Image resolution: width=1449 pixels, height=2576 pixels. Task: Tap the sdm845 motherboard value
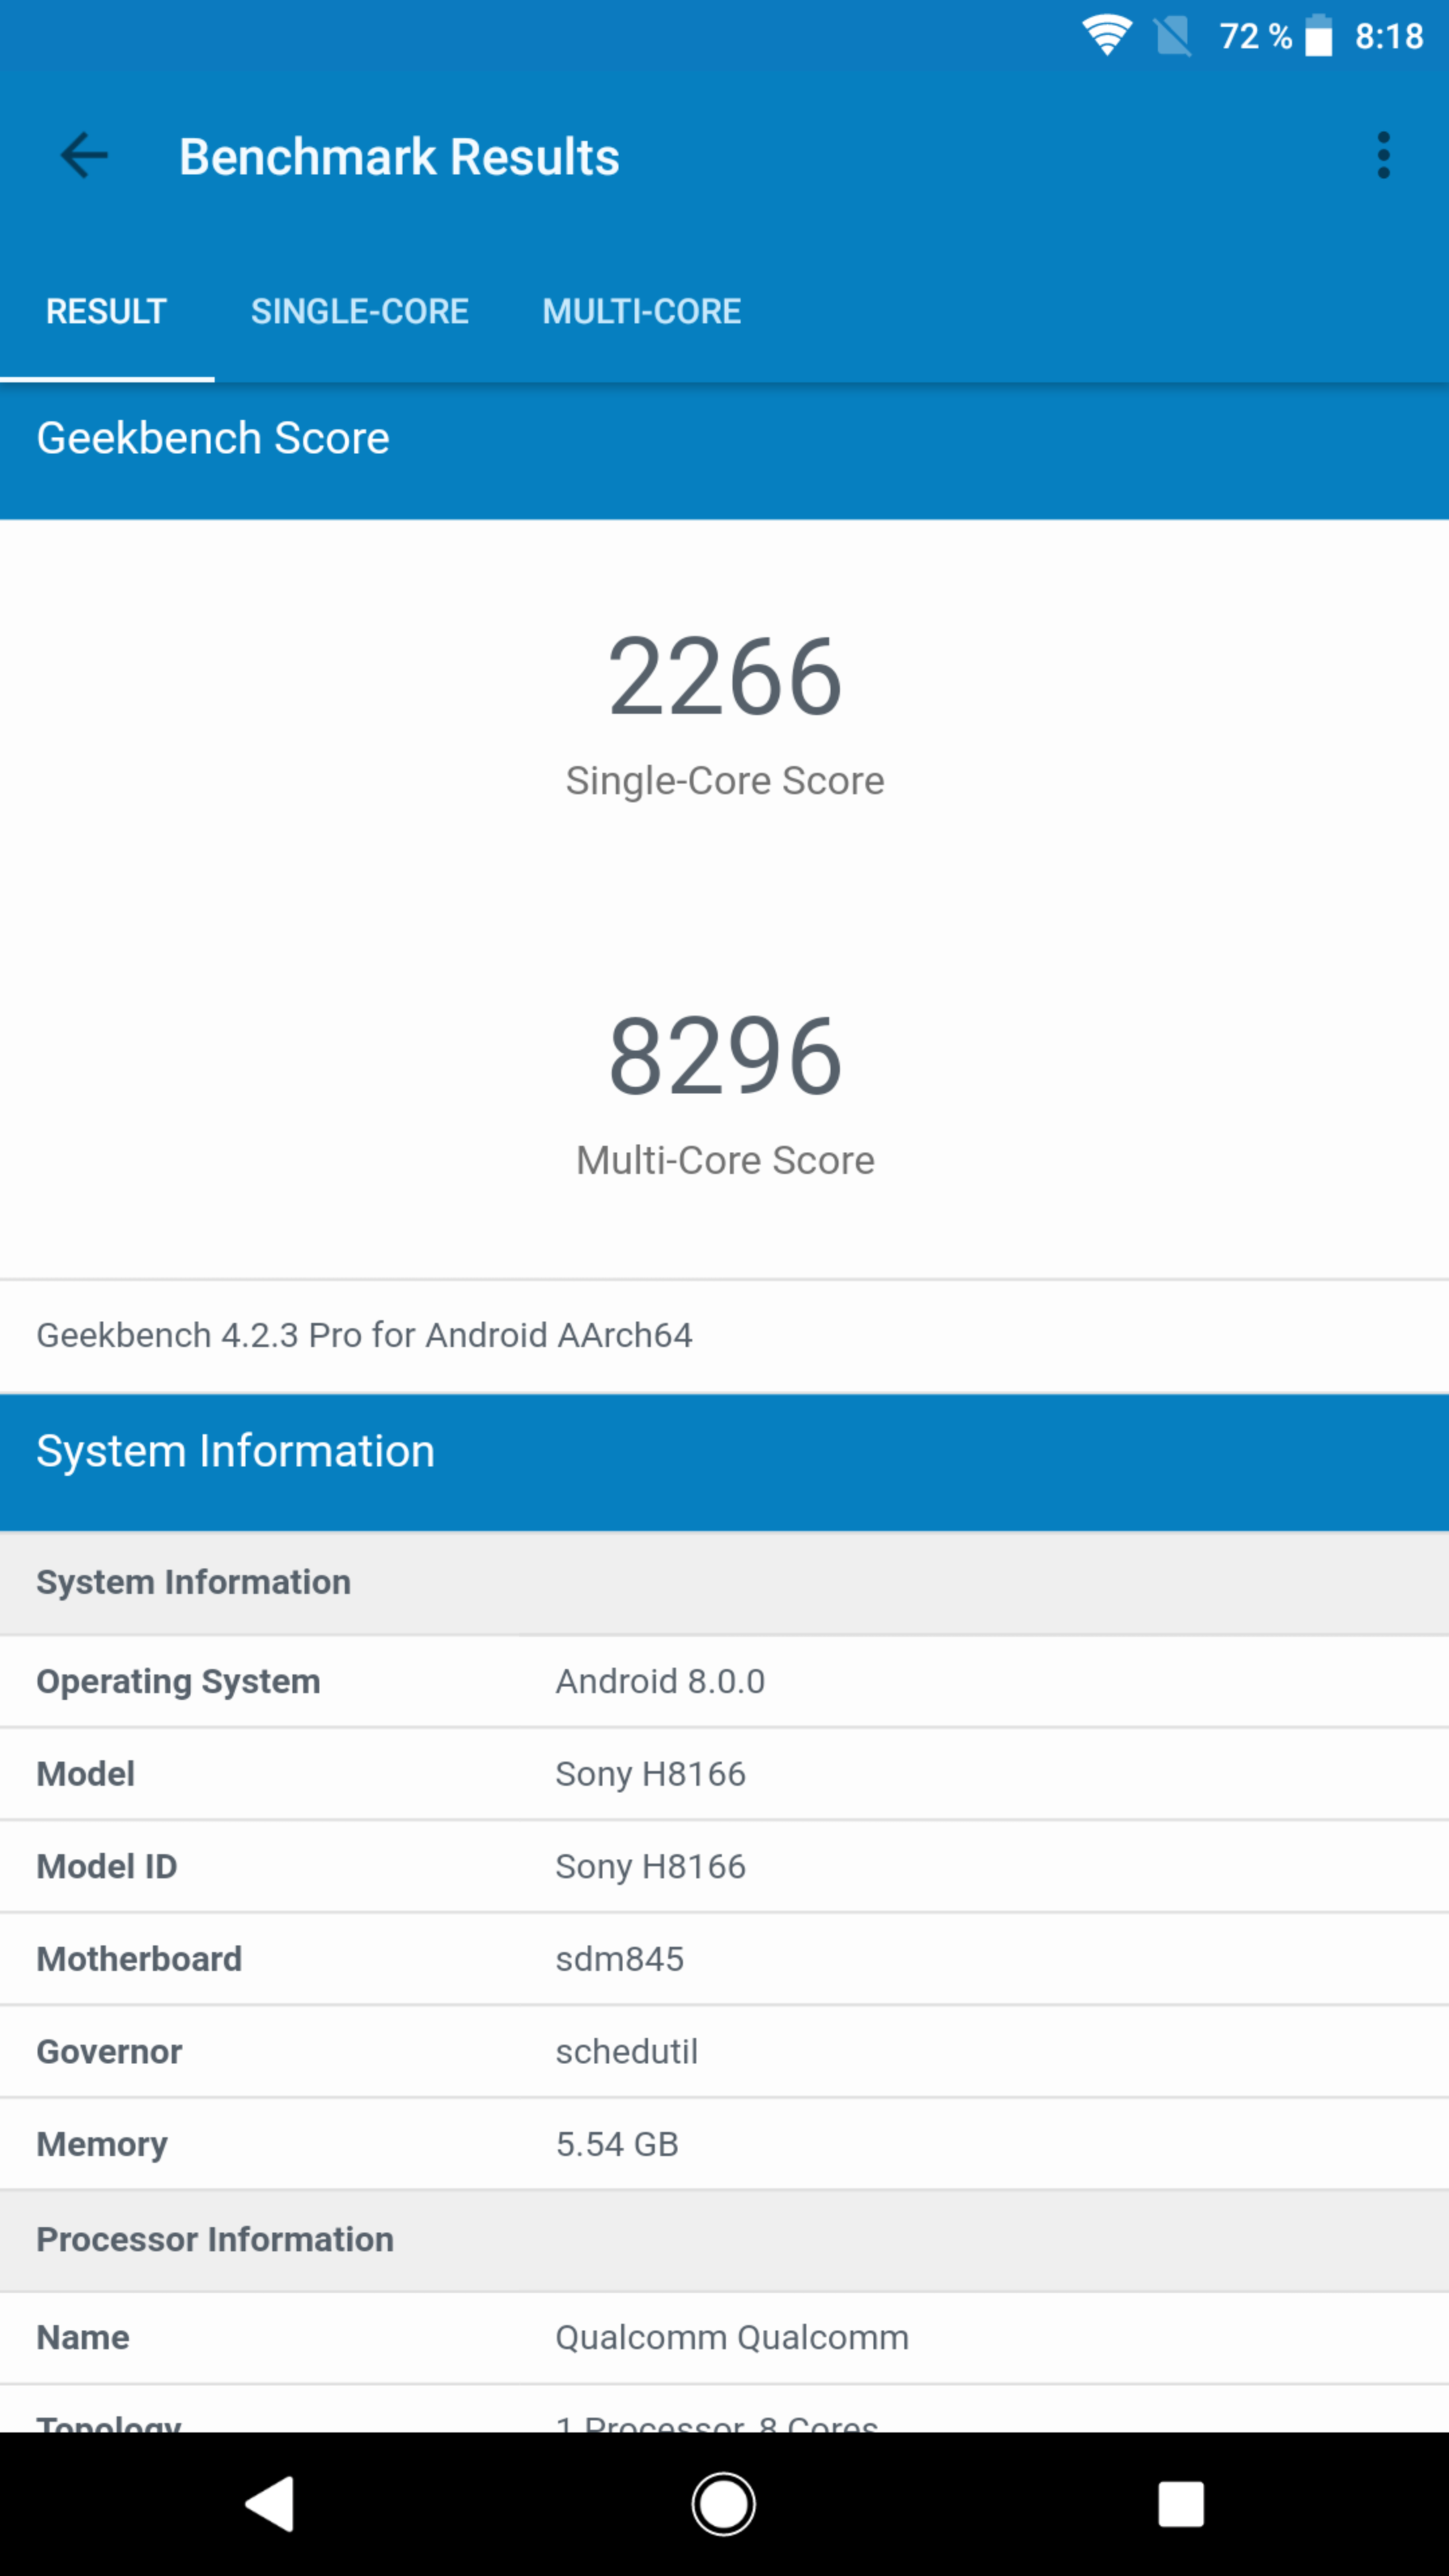pyautogui.click(x=620, y=1959)
